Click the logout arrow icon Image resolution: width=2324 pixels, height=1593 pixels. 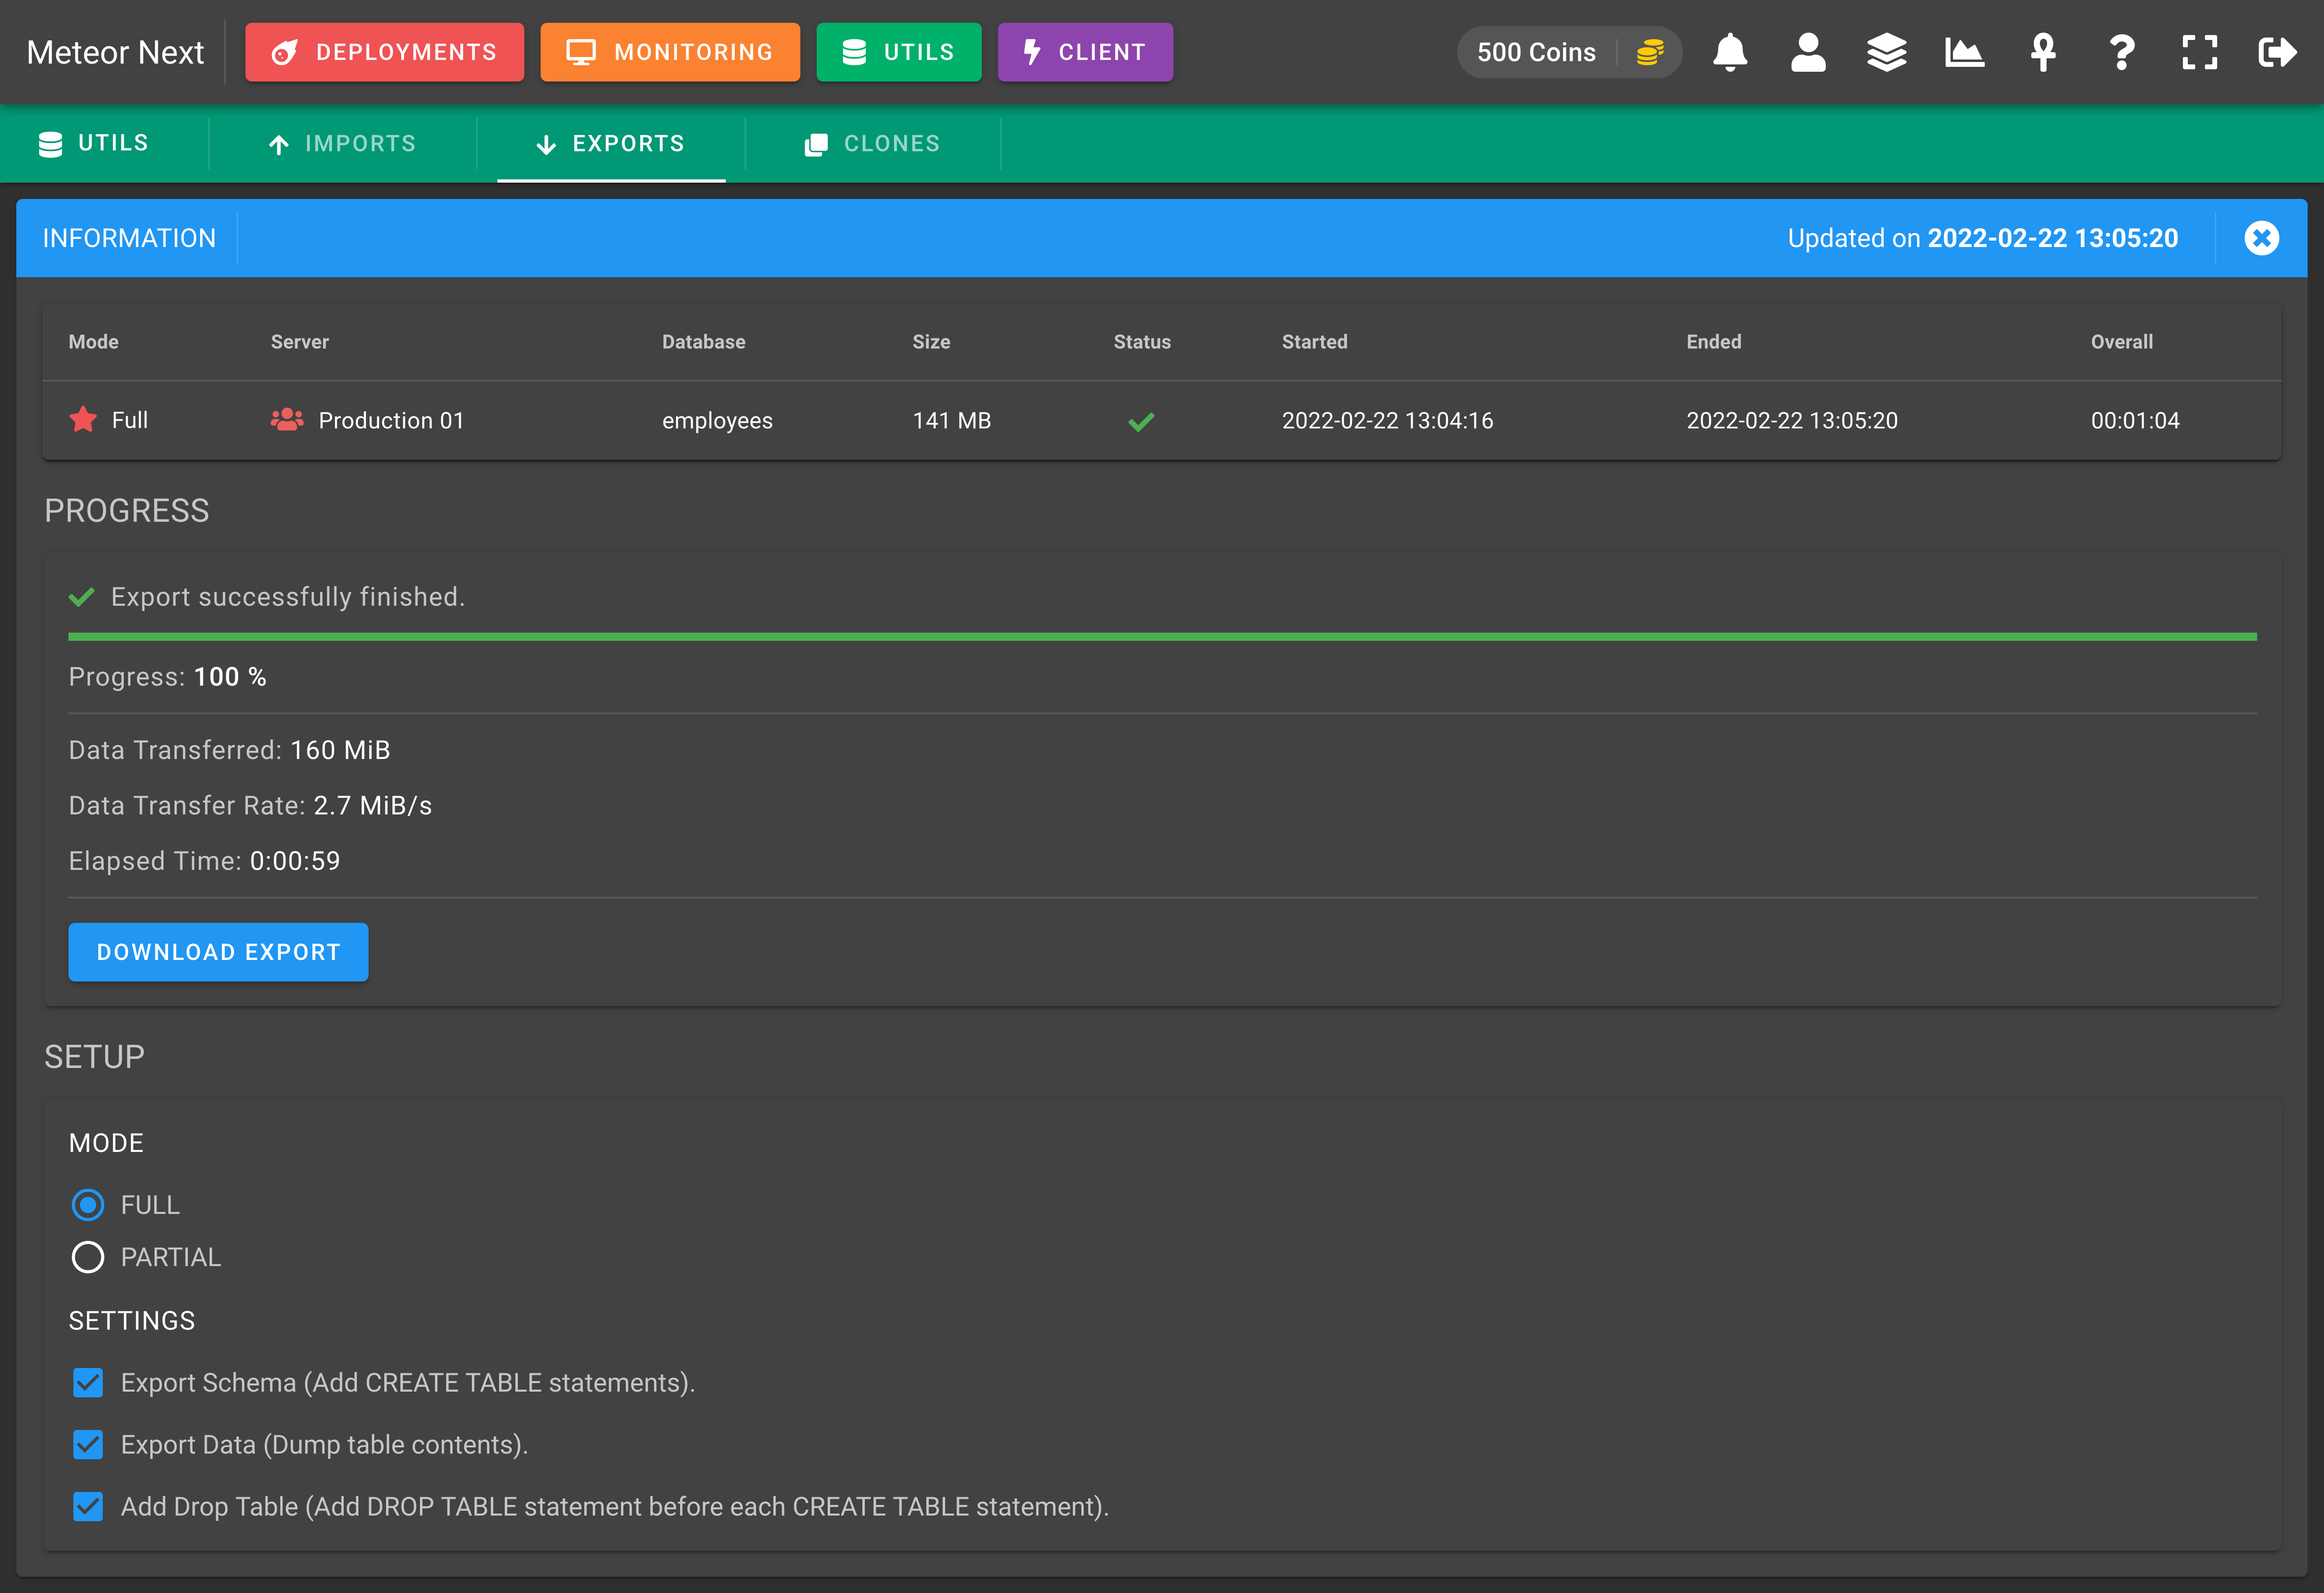click(x=2277, y=52)
